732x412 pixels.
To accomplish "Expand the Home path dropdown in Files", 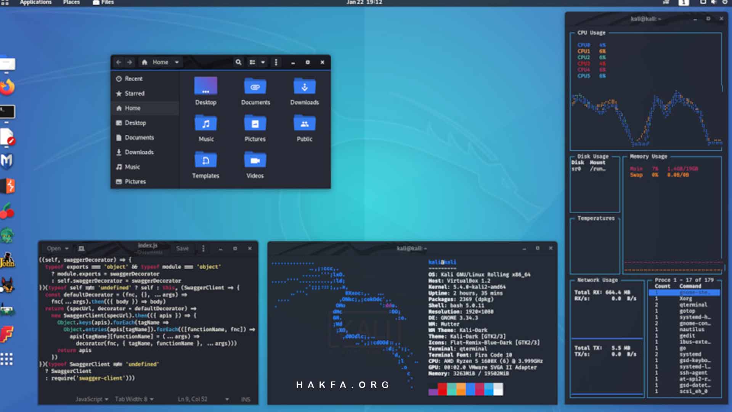I will click(177, 62).
